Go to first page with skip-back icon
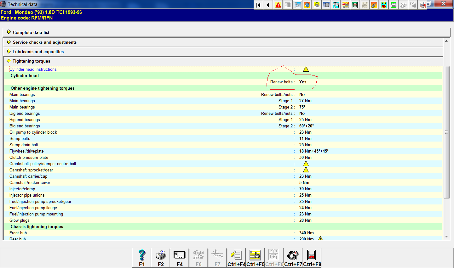Viewport: 460px width, 268px height. click(258, 5)
